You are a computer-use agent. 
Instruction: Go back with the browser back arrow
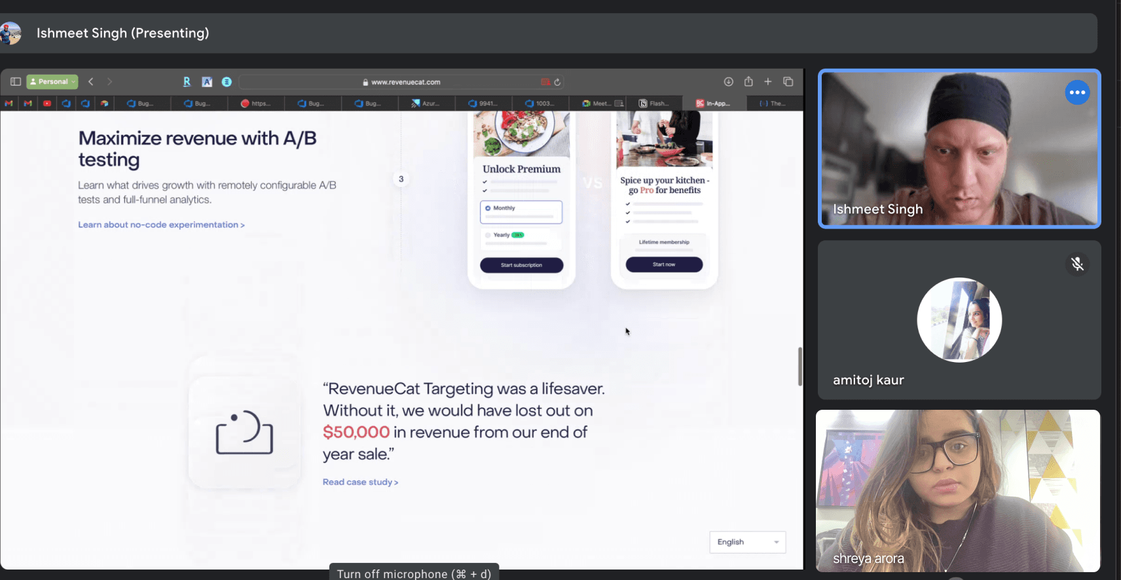pos(91,82)
